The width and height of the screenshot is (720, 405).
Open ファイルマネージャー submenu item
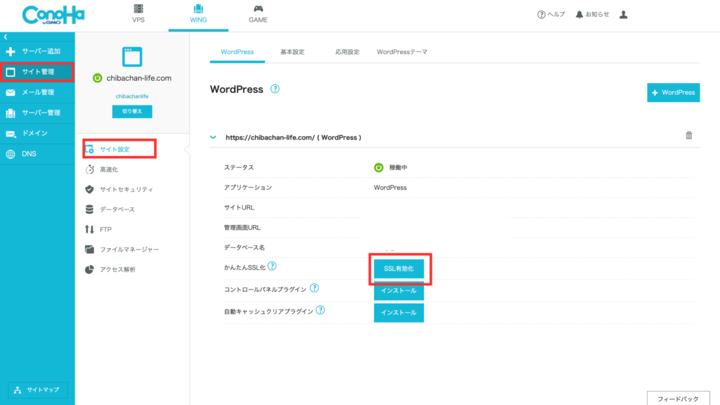point(122,250)
